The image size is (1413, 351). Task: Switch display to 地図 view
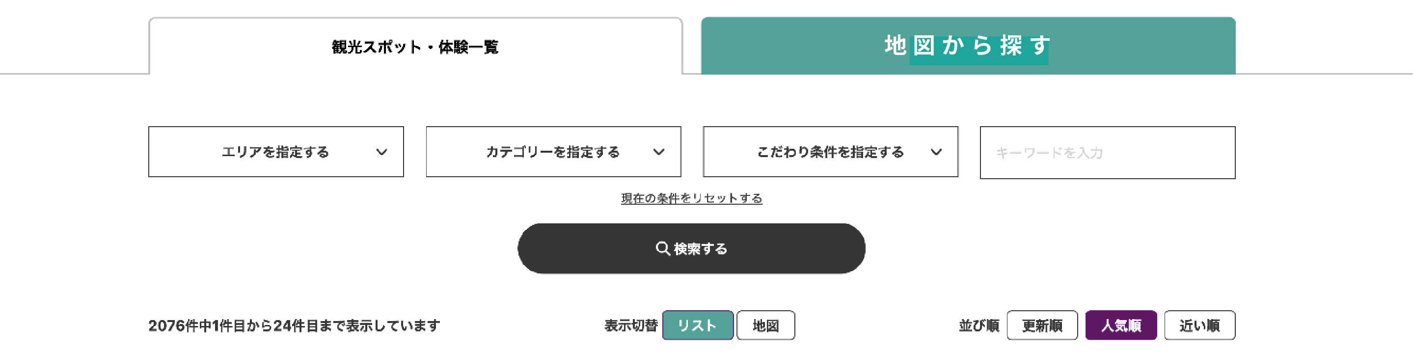766,325
